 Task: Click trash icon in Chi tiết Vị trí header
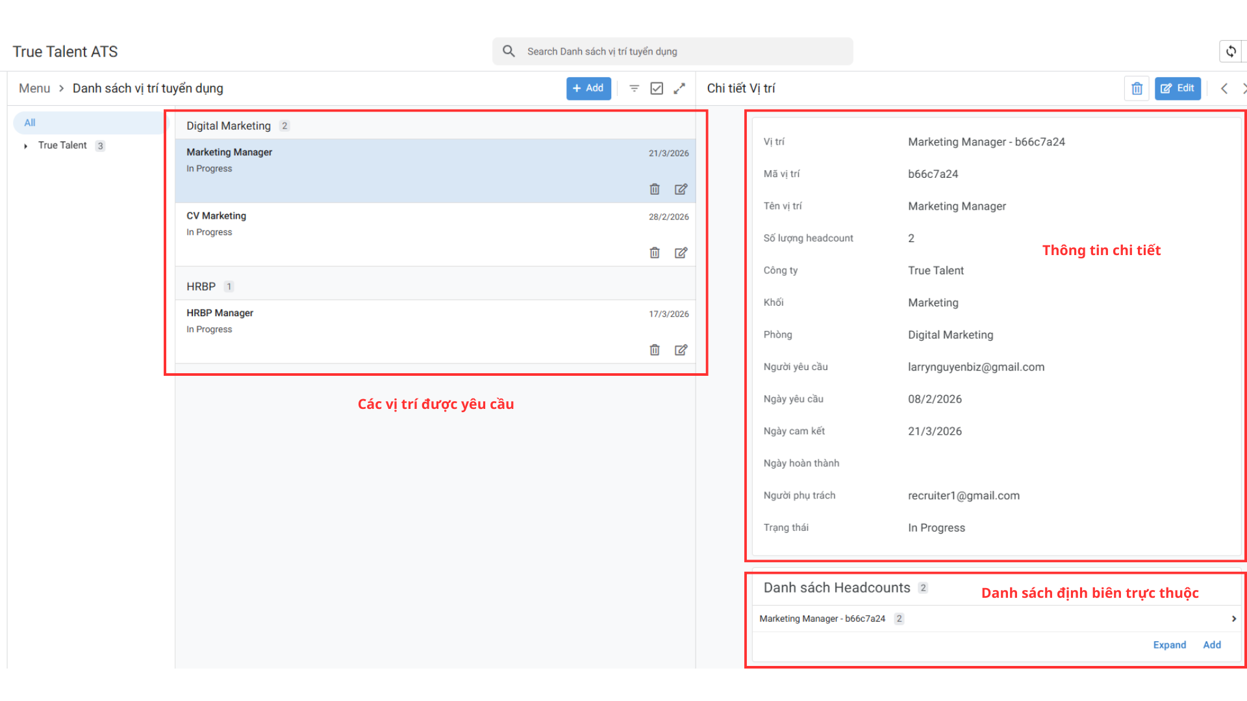coord(1137,88)
